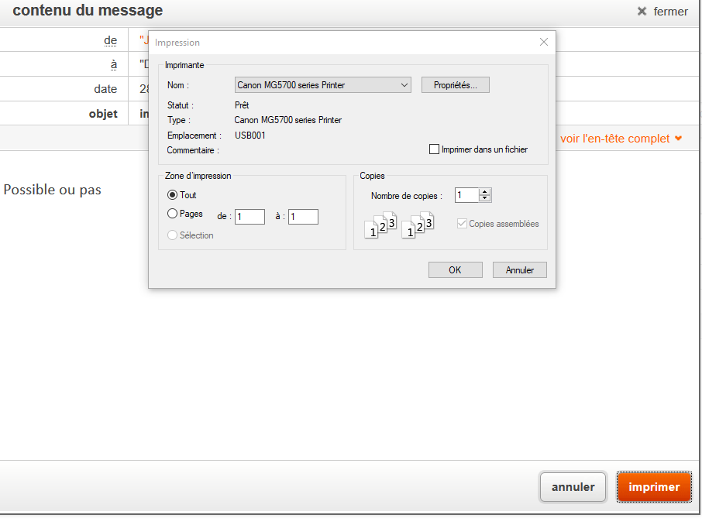Click the 'à' page end field
Image resolution: width=702 pixels, height=525 pixels.
point(303,217)
